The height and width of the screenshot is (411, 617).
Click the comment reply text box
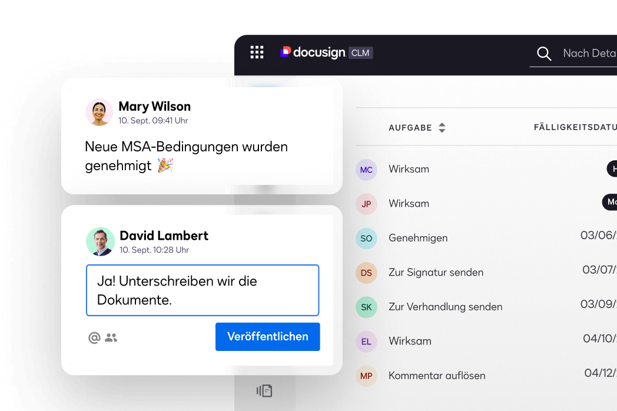coord(203,290)
